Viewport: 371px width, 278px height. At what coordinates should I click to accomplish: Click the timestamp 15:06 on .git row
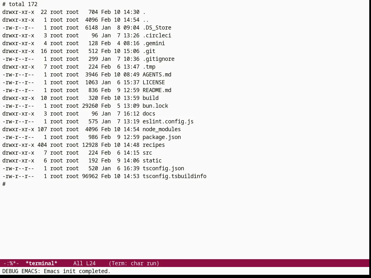click(131, 51)
